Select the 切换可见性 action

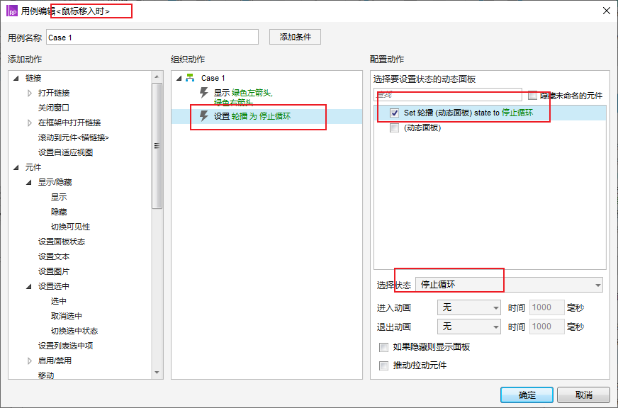(71, 227)
